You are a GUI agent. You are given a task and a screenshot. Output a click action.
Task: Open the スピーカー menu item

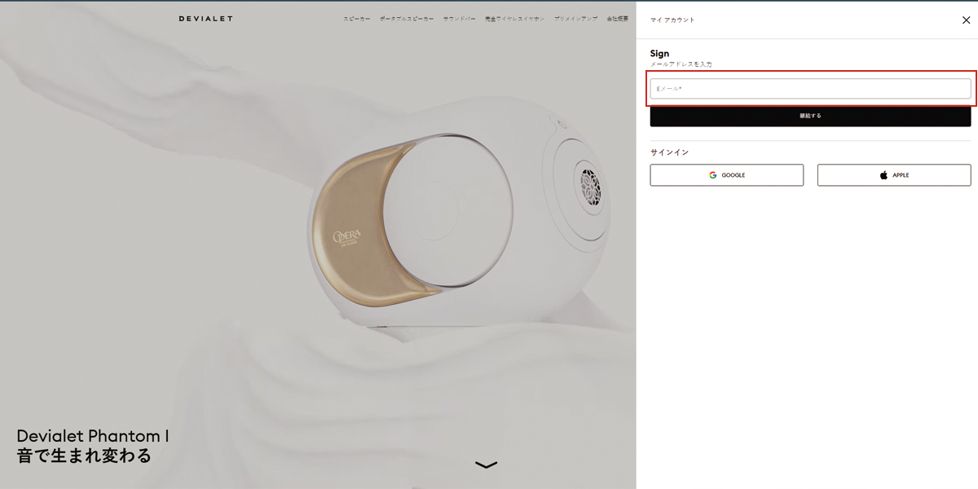(356, 19)
